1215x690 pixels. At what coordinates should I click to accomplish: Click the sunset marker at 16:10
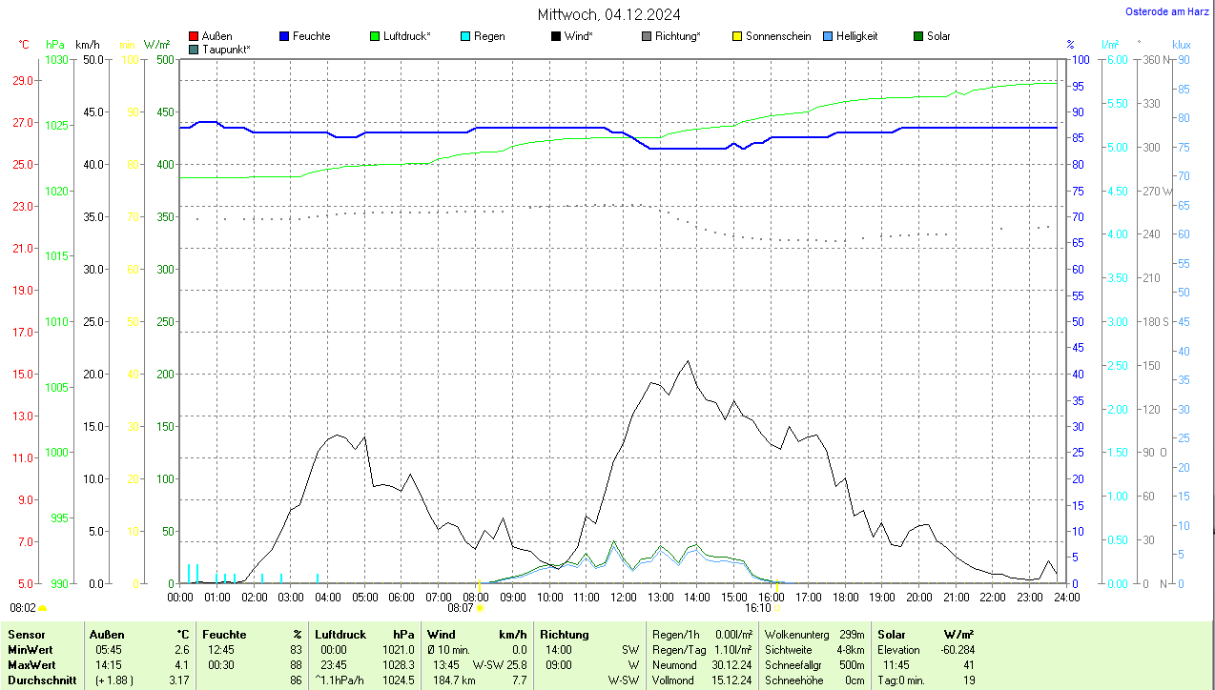pyautogui.click(x=776, y=607)
